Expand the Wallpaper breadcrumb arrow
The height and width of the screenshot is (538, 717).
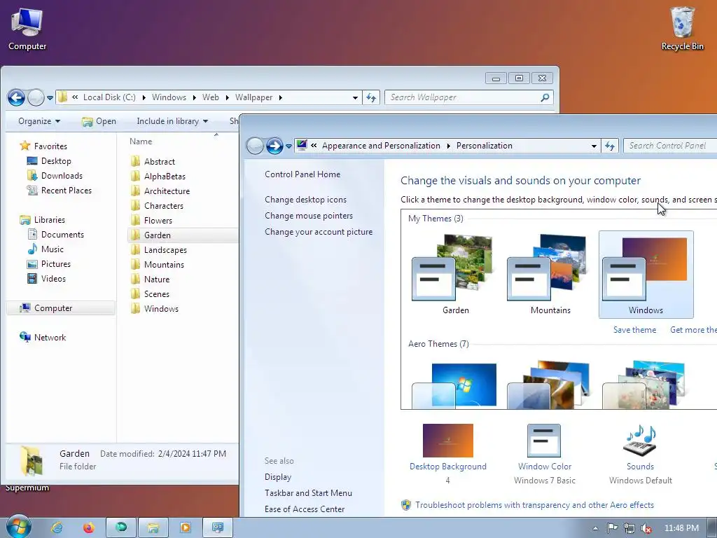point(280,97)
